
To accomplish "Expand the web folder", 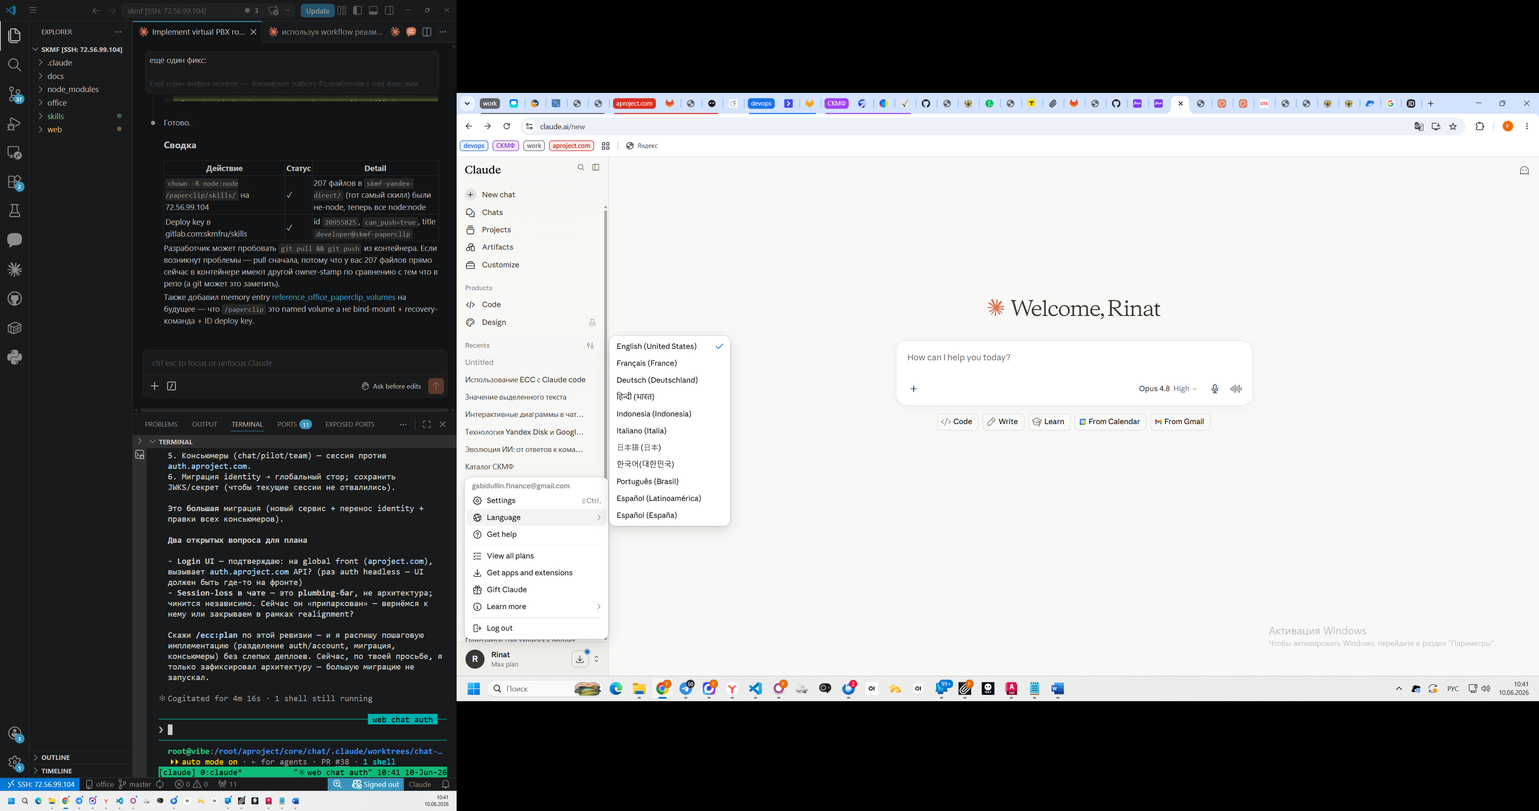I will (55, 130).
